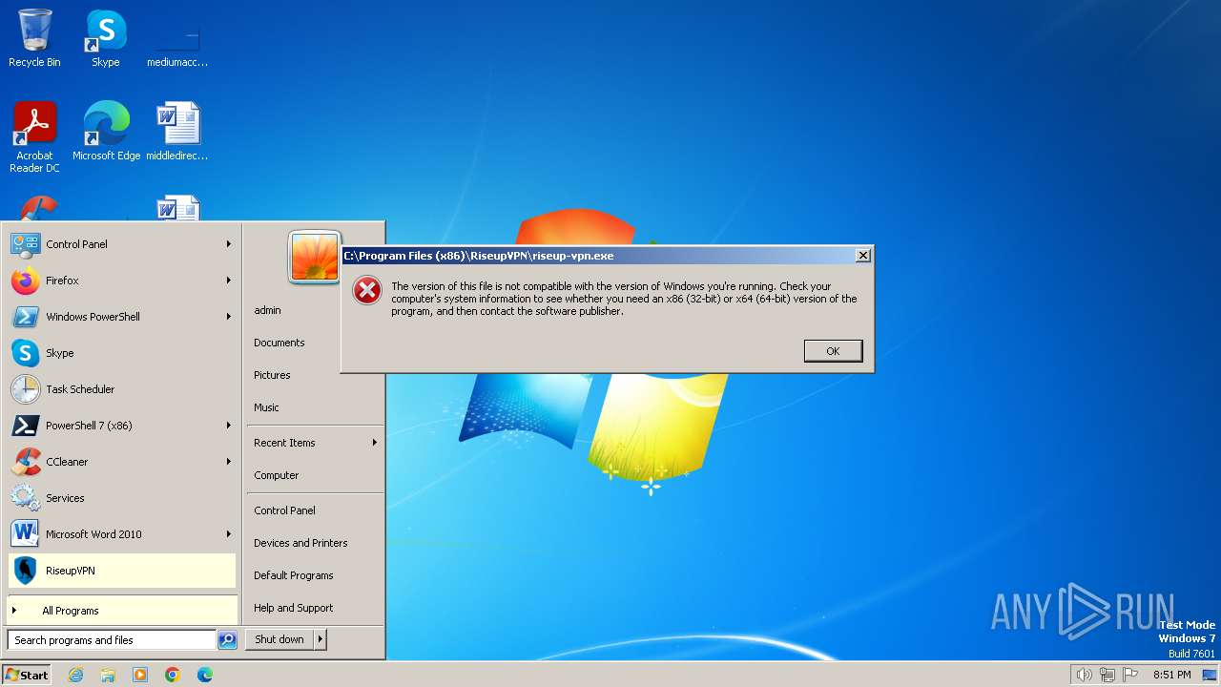Click the search magnifier icon in Start menu
1221x687 pixels.
[227, 640]
